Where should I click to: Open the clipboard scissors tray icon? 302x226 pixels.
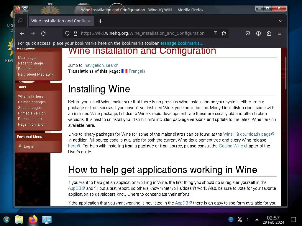point(239,219)
